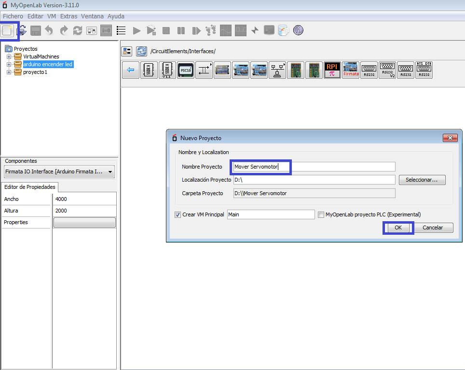
Task: Select the RTS DTR RS232 element
Action: [424, 70]
